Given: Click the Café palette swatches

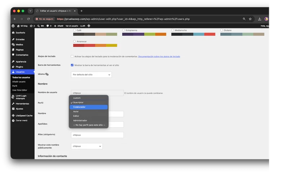Looking at the screenshot, I should click(x=95, y=34).
